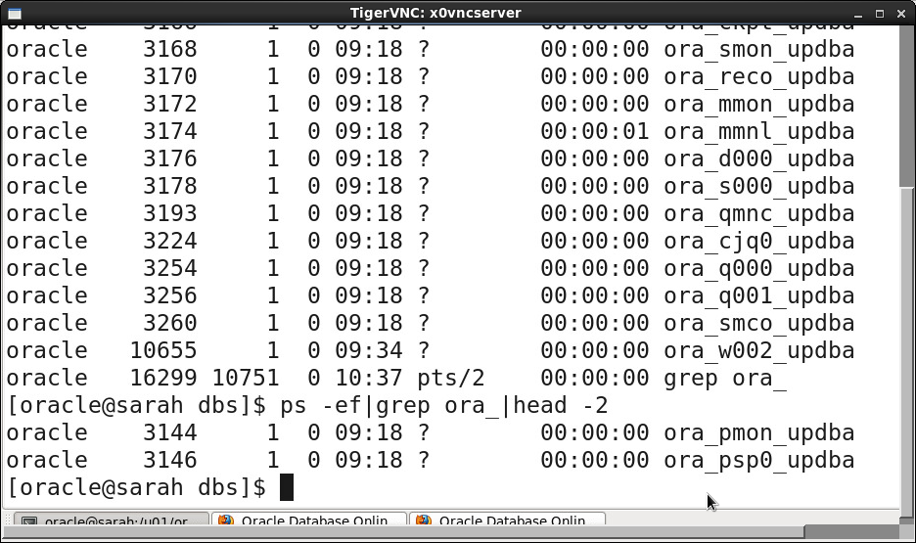Screen dimensions: 916x543
Task: Click the text ora_smco_updba
Action: pos(758,324)
